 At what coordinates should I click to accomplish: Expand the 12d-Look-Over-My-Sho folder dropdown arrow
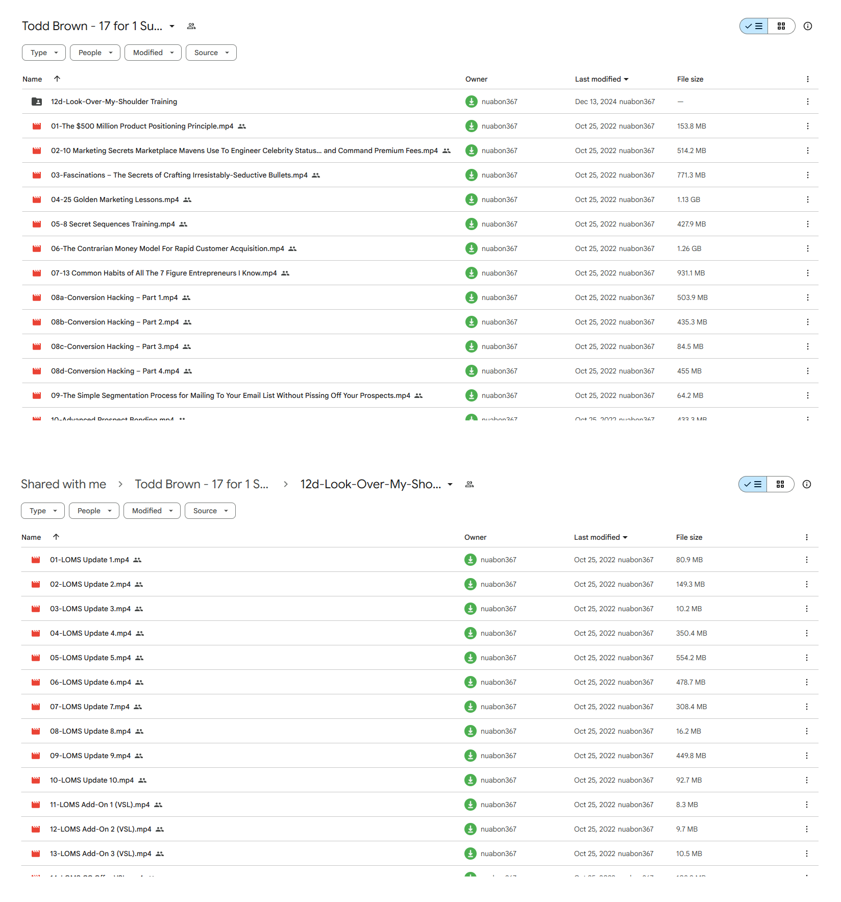coord(450,484)
